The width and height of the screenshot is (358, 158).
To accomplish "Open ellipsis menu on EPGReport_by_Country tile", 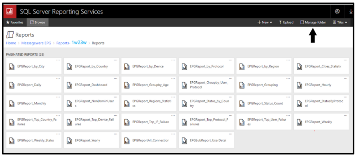I will pos(115,60).
